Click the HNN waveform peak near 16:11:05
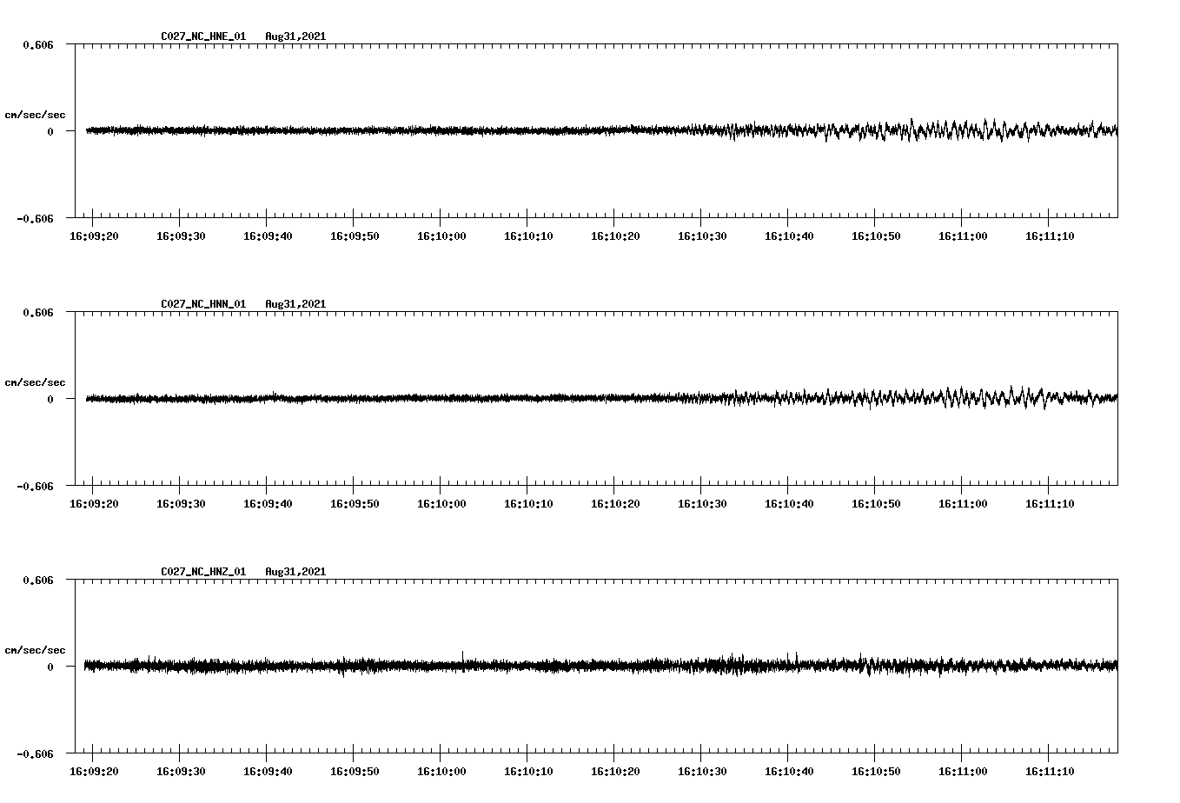Viewport: 1180px width, 803px height. pyautogui.click(x=1012, y=390)
